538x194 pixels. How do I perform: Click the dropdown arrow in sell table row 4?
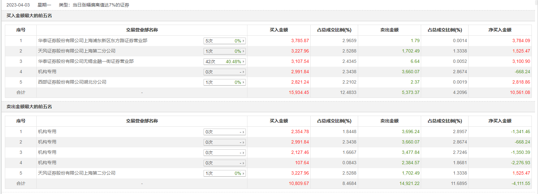coord(243,163)
